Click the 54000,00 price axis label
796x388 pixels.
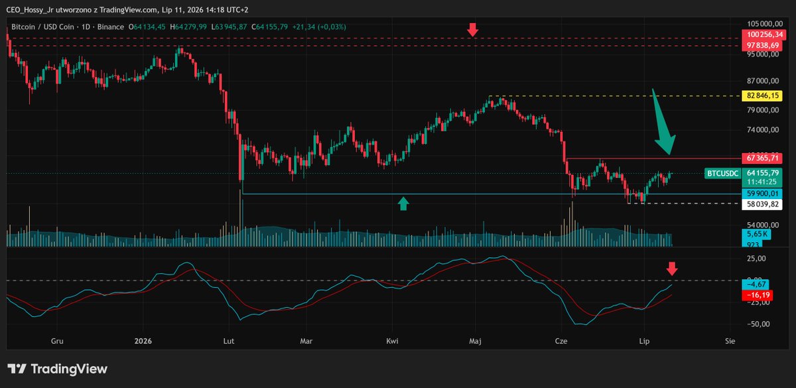click(x=762, y=225)
